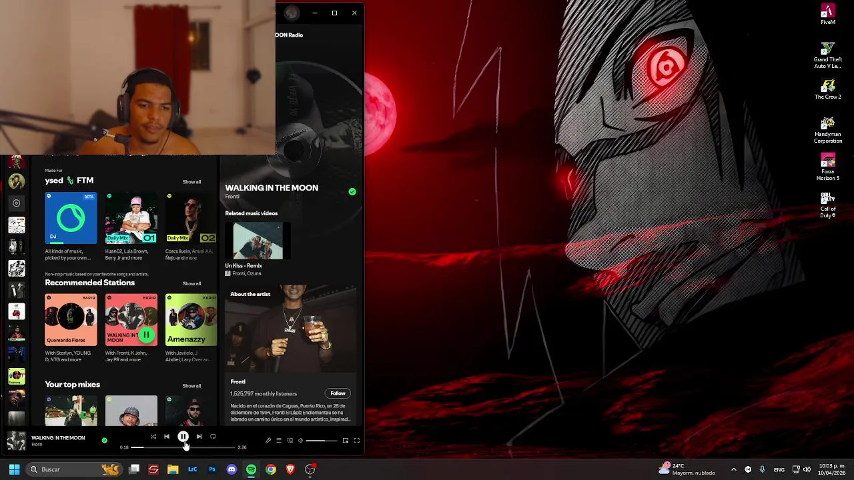Open Daily Mix 01 card
Image resolution: width=854 pixels, height=480 pixels.
(x=131, y=217)
